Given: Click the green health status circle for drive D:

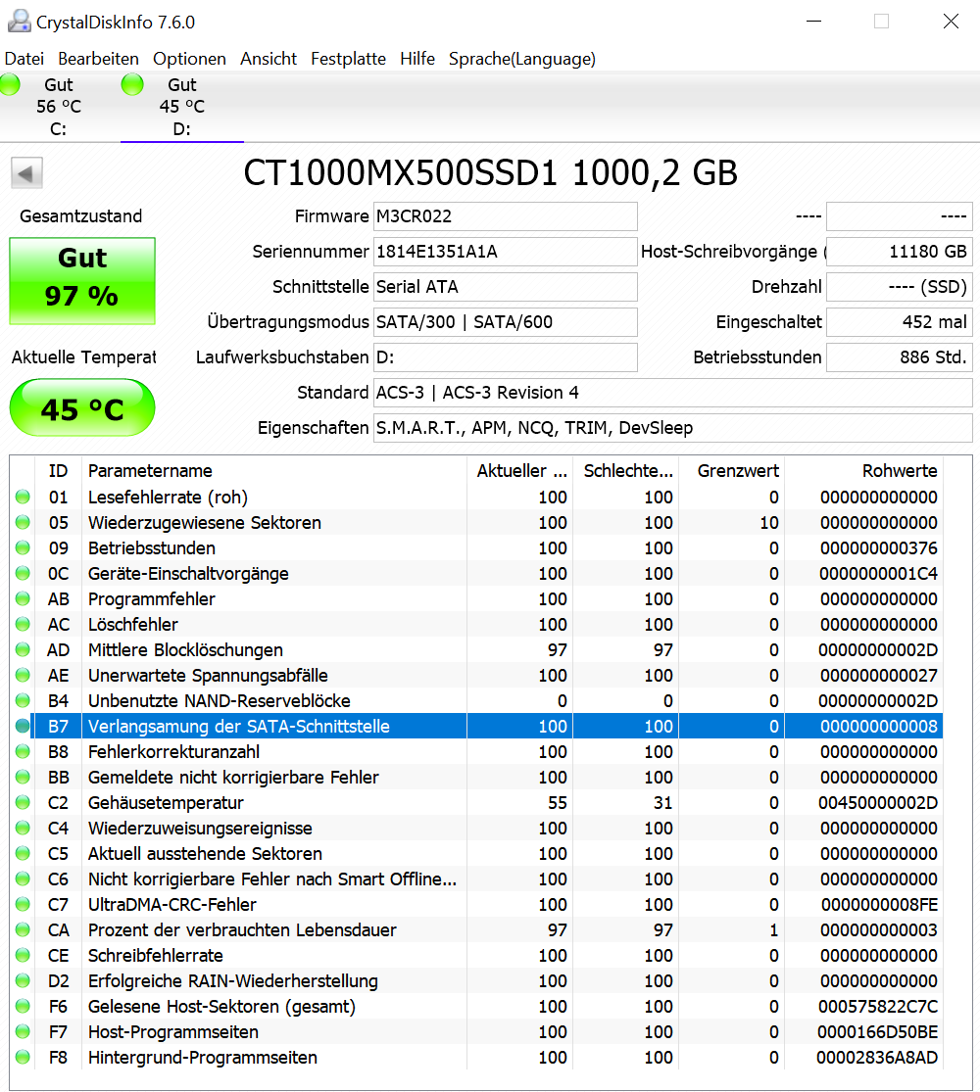Looking at the screenshot, I should [132, 85].
